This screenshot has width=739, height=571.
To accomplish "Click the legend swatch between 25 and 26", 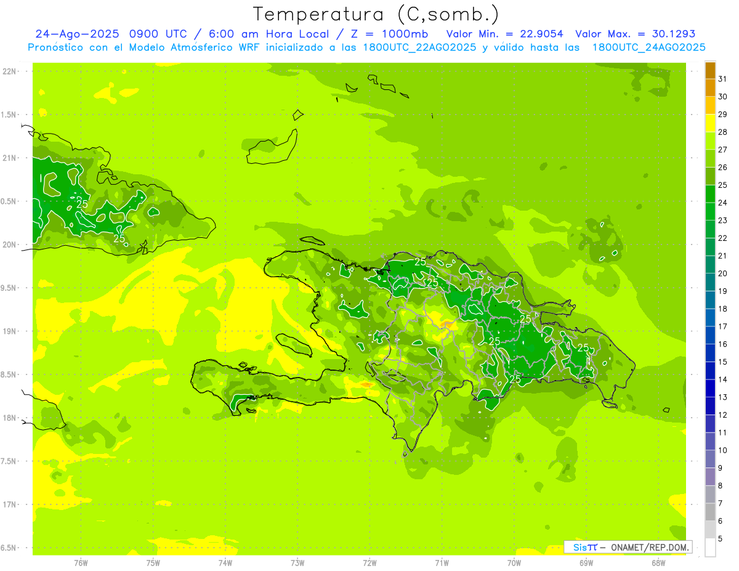I will point(710,176).
